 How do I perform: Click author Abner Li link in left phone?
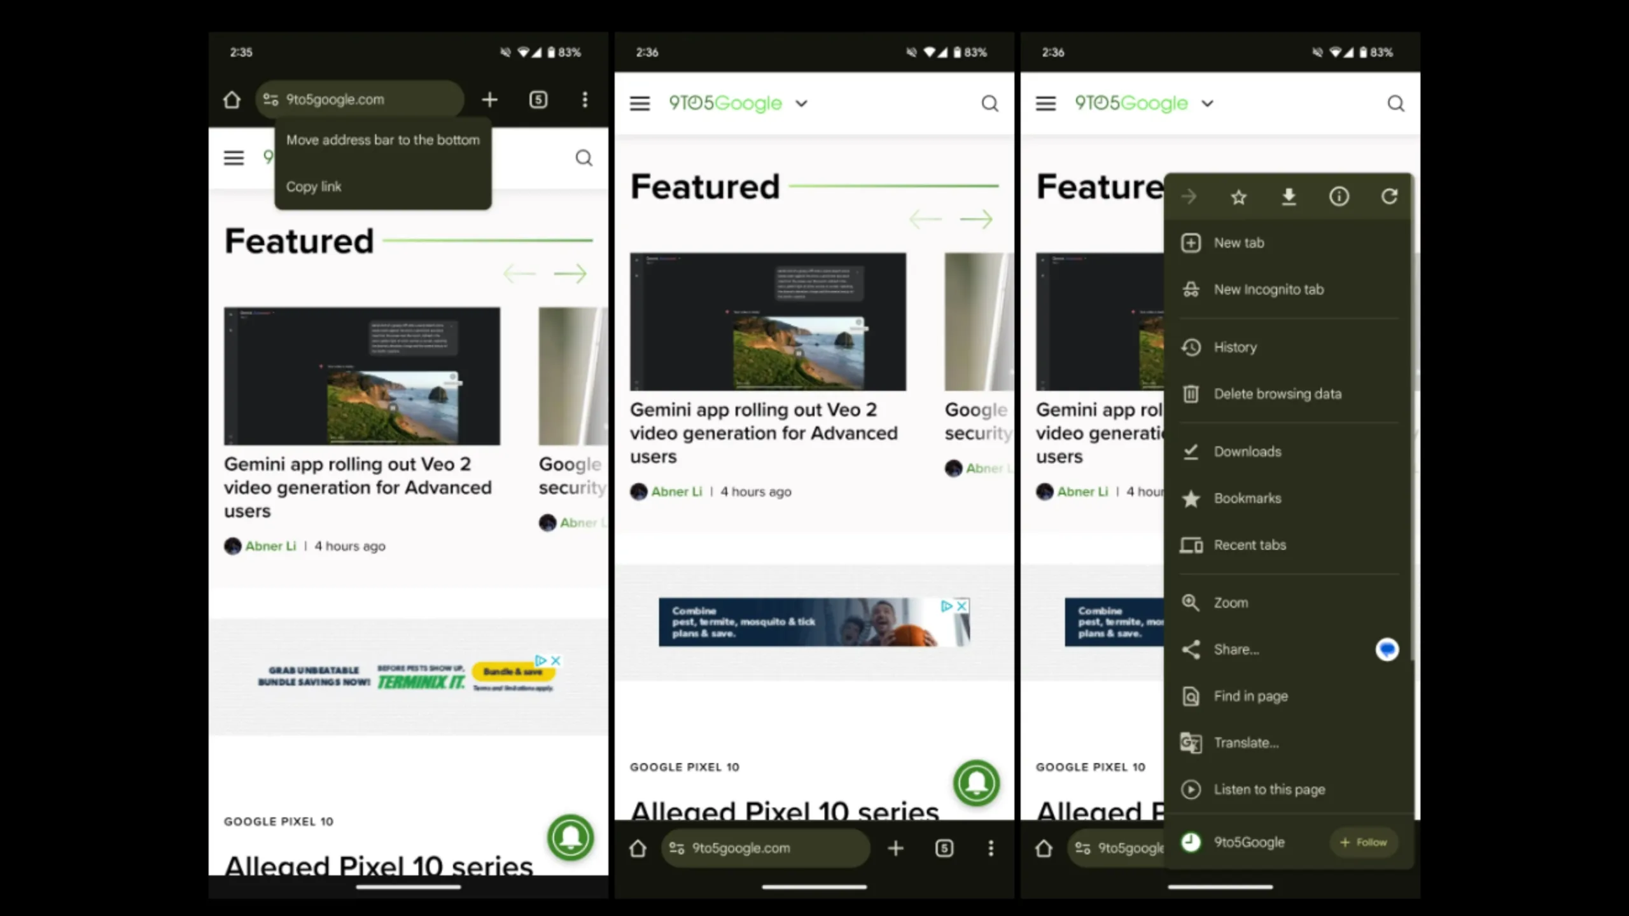(270, 546)
